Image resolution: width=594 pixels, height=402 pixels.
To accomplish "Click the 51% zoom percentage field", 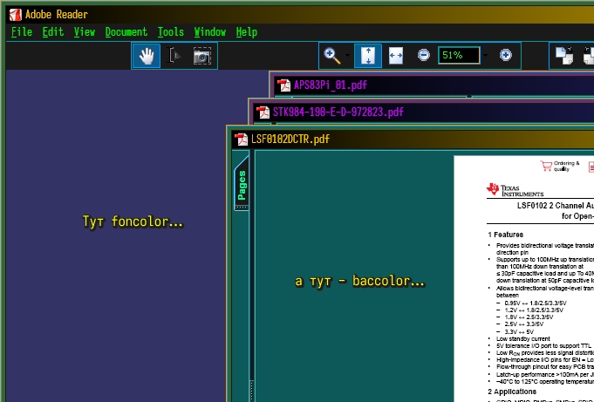I will (x=457, y=55).
